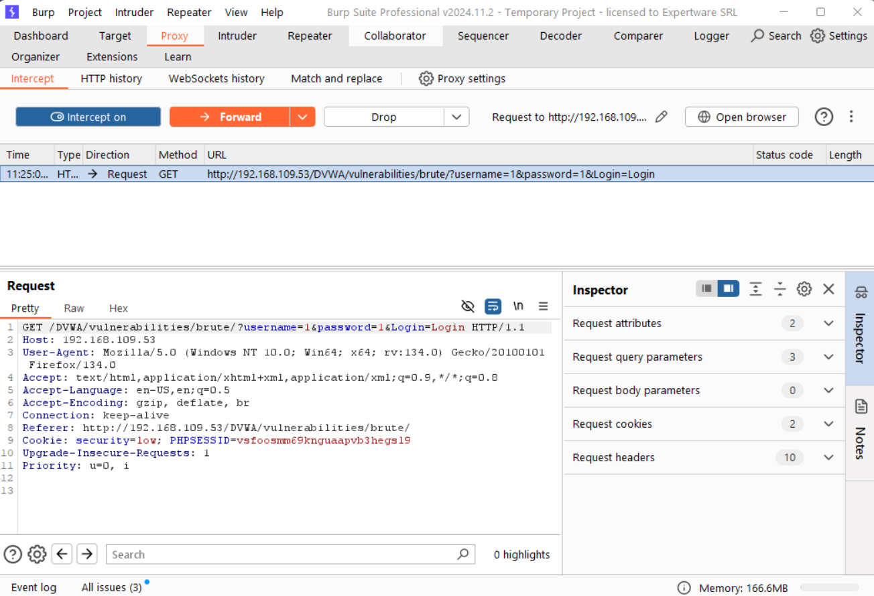874x596 pixels.
Task: Switch to the Collaborator tab
Action: [395, 36]
